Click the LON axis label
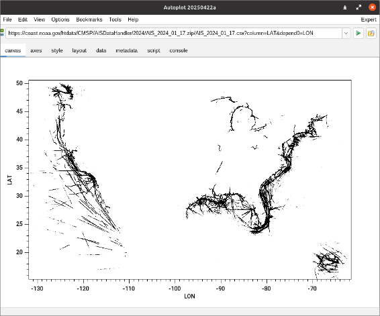This screenshot has height=316, width=380. 189,297
